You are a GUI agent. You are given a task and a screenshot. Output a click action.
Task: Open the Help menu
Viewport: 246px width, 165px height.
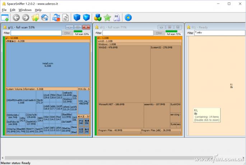pyautogui.click(x=38, y=10)
